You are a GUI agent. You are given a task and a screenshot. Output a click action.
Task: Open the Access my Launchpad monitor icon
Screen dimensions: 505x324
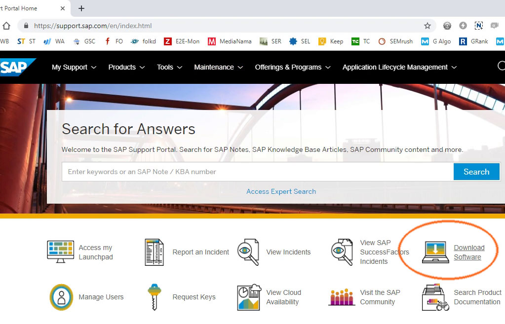coord(61,252)
